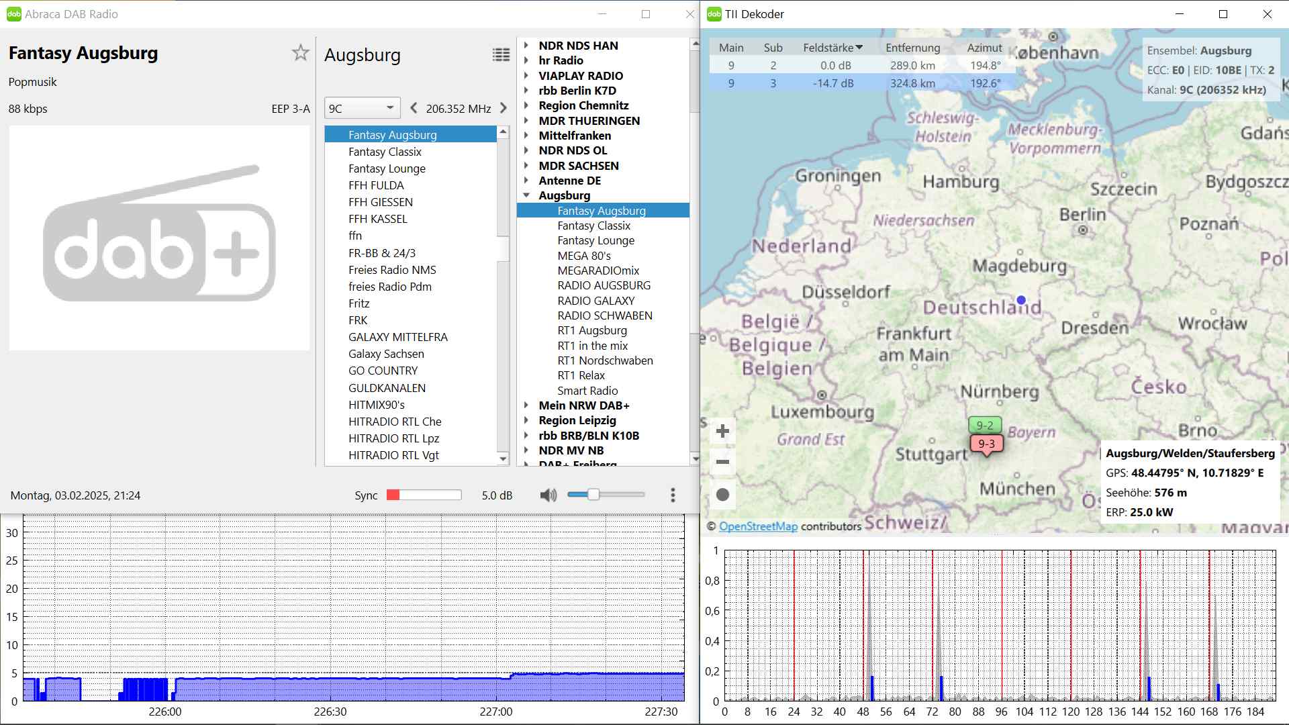Select the RT1 Relax service in the tree

click(581, 375)
